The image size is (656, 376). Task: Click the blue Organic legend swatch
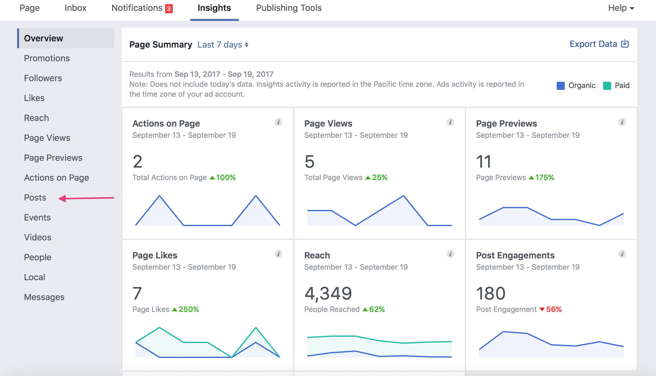(x=560, y=86)
